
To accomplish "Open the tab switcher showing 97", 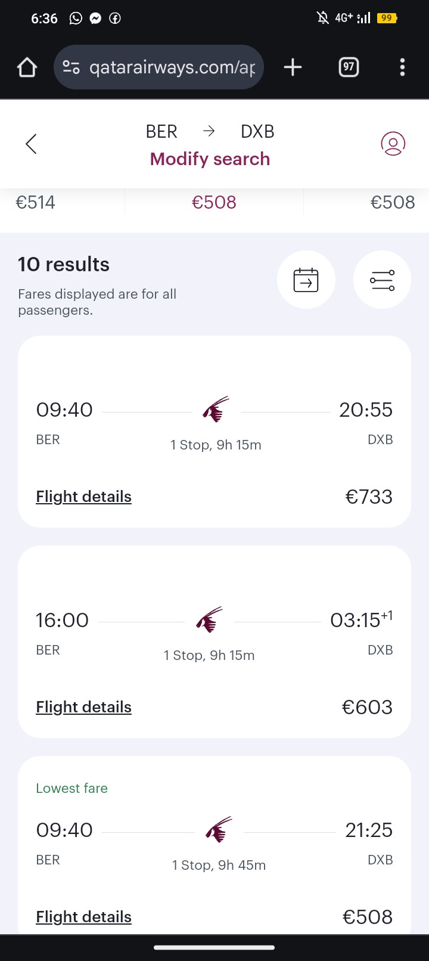I will [x=349, y=67].
